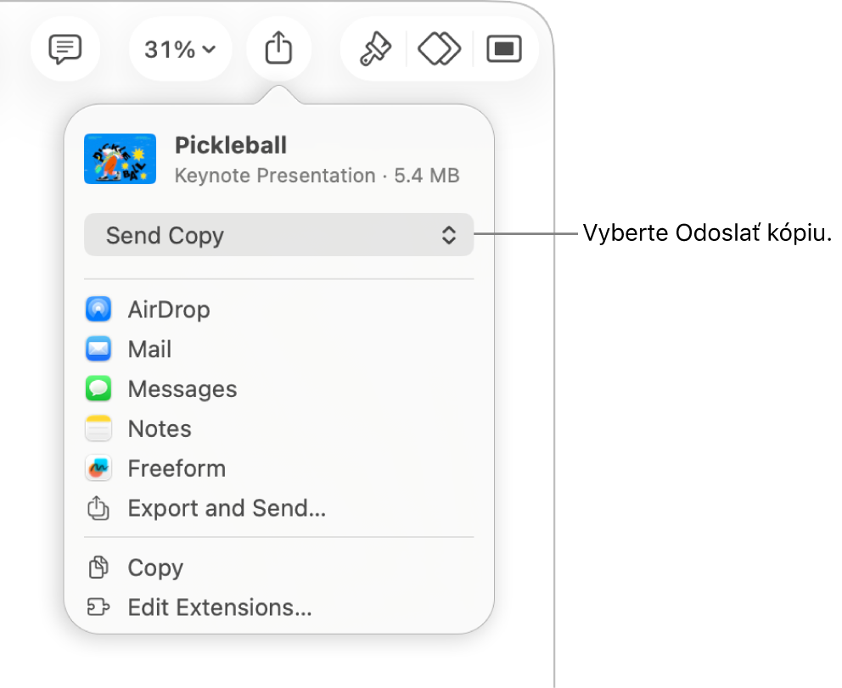Open the Comment tool in toolbar
Viewport: 842px width, 688px height.
(65, 49)
